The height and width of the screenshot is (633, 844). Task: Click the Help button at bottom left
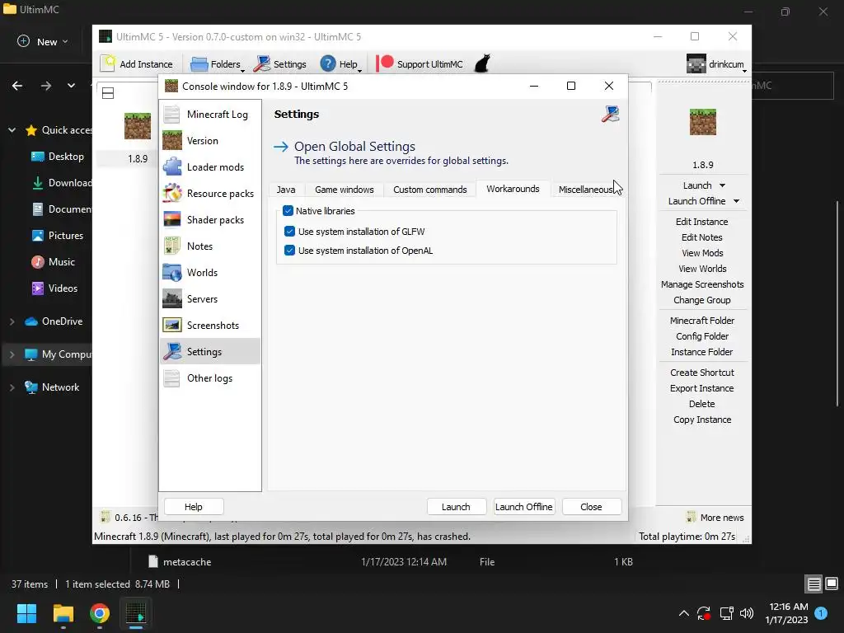tap(193, 507)
